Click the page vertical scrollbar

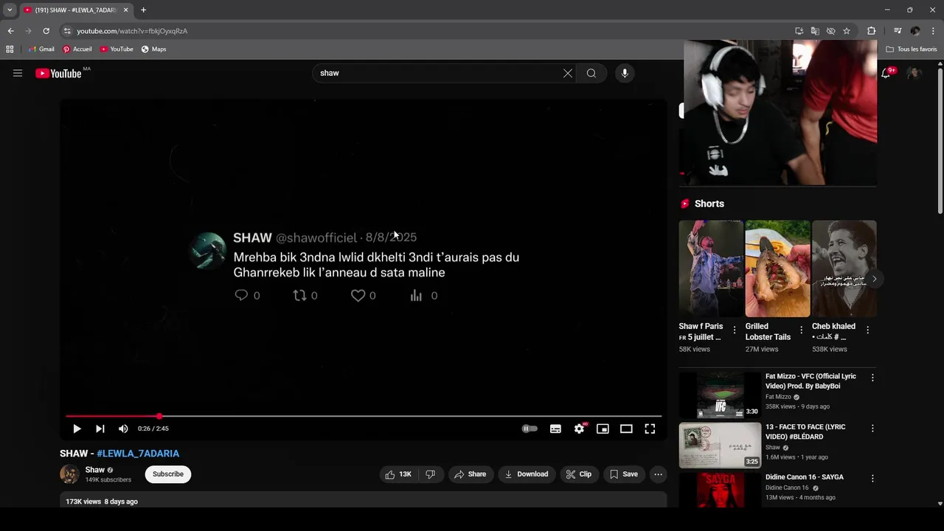(940, 140)
